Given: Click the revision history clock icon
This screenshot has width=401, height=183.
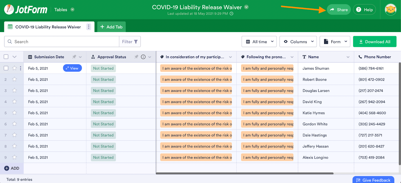Looking at the screenshot, I should (x=232, y=14).
